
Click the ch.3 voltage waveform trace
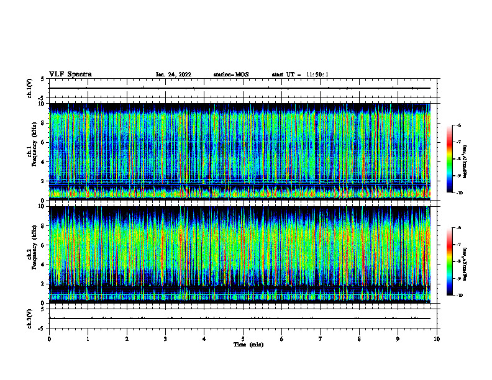[x=240, y=319]
